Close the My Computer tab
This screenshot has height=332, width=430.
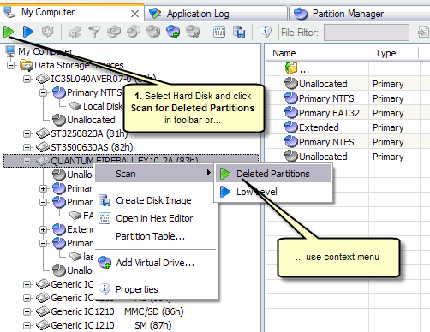(134, 14)
